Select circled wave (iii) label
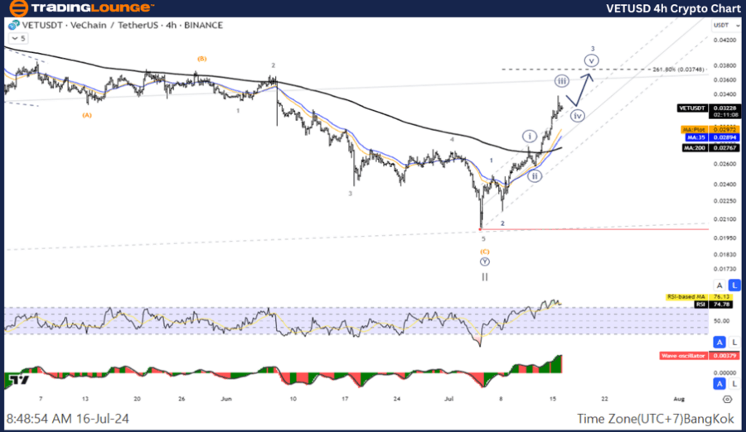746x432 pixels. click(x=562, y=81)
